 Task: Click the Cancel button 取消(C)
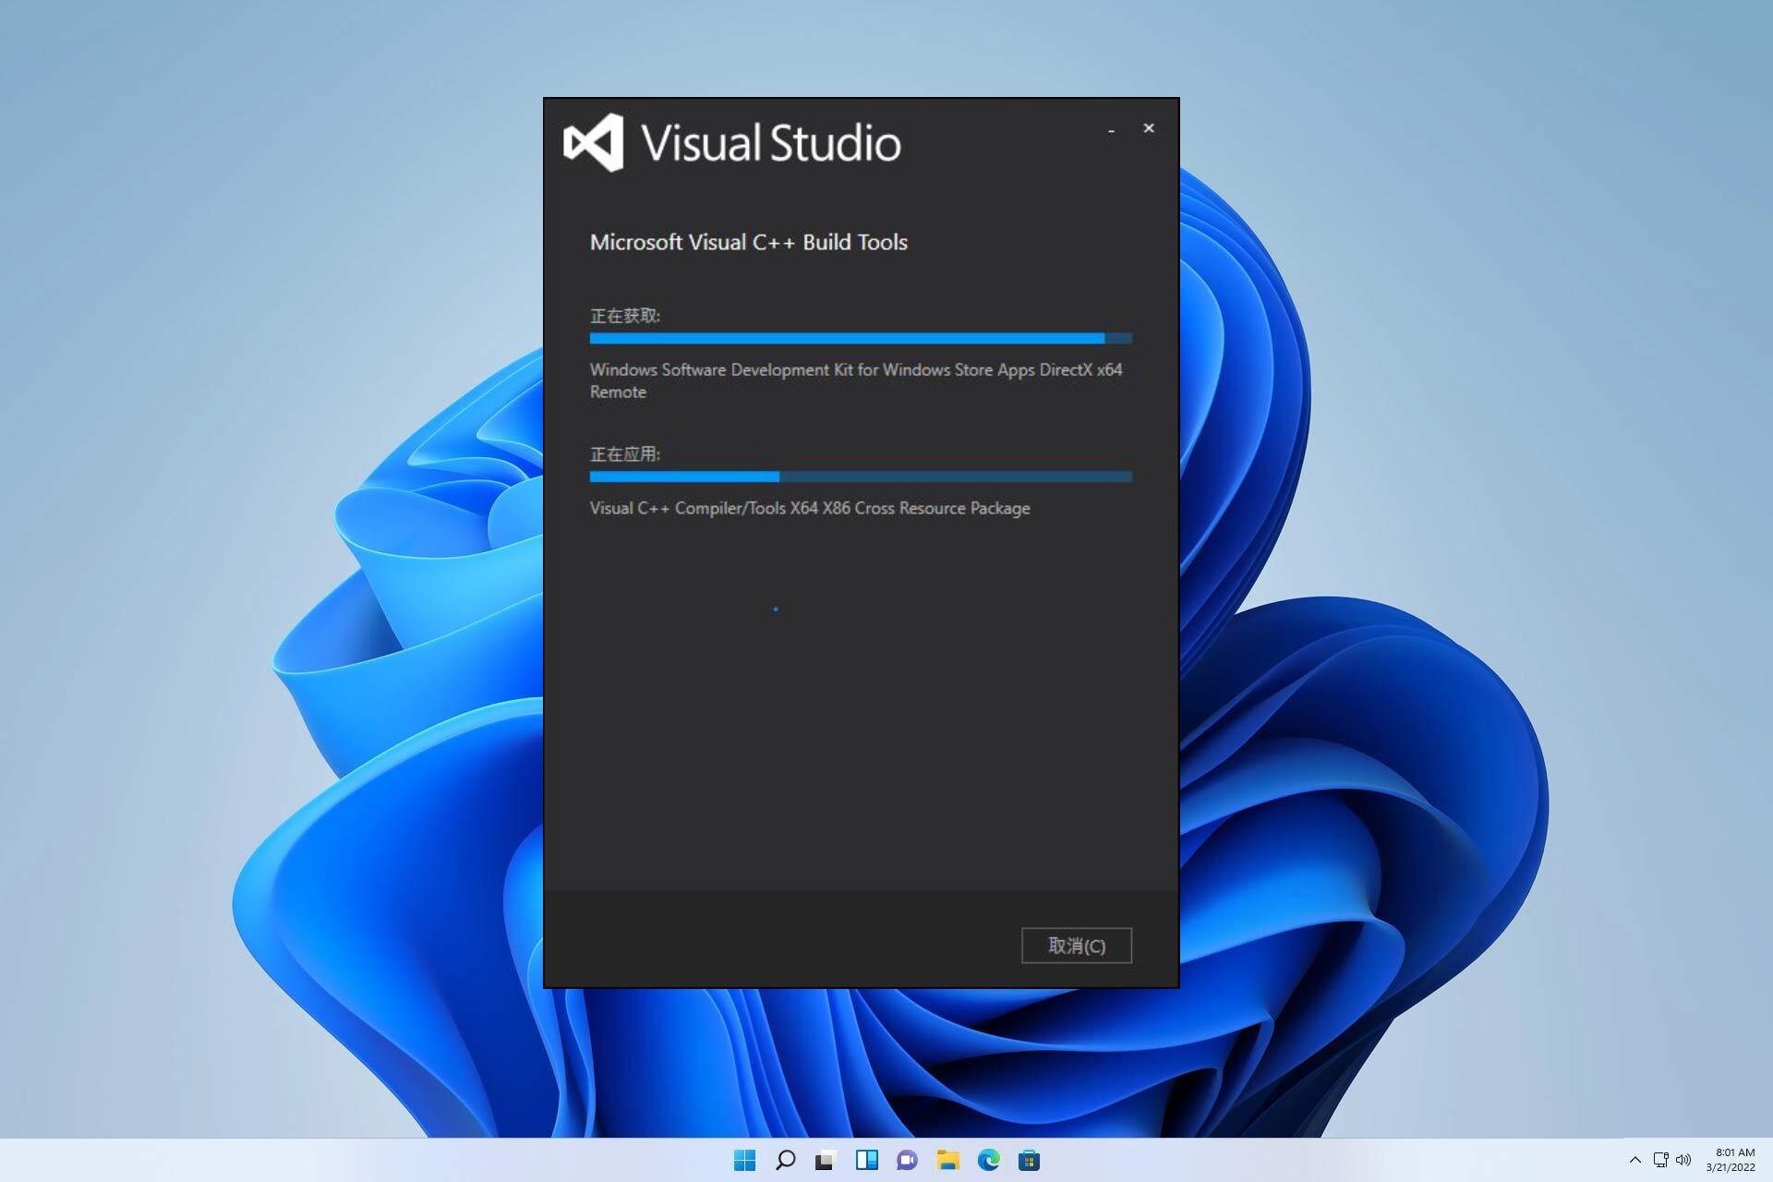pyautogui.click(x=1076, y=945)
